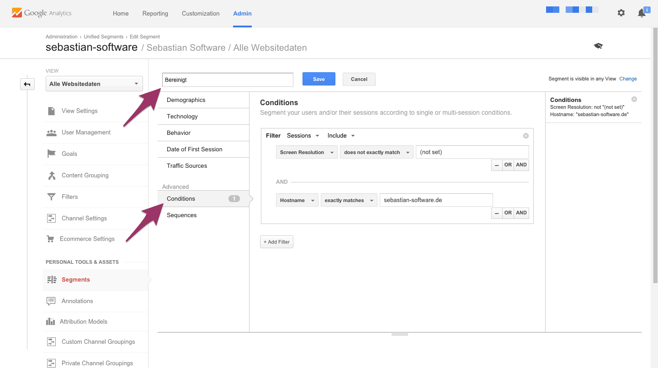Click the Private Channel Groupings icon
The height and width of the screenshot is (368, 658).
click(52, 363)
